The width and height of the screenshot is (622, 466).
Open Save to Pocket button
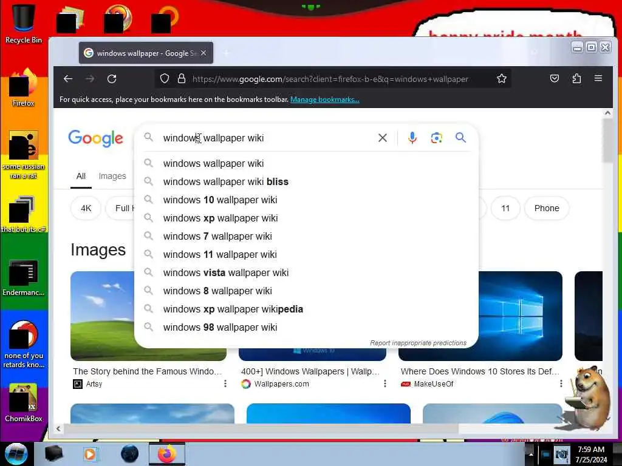(x=555, y=78)
